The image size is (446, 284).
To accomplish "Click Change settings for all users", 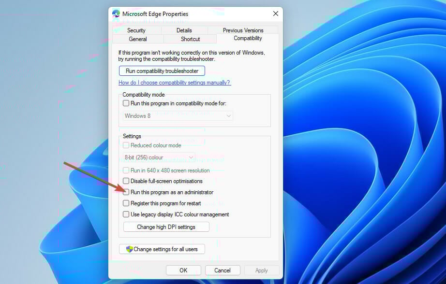I will click(162, 249).
